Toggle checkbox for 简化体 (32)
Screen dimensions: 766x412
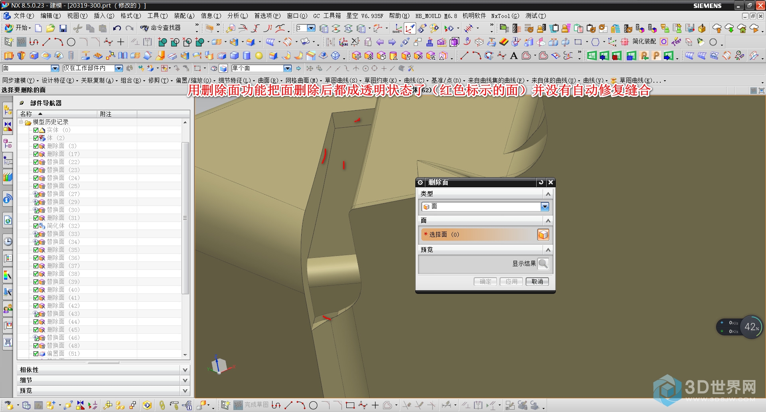click(x=36, y=226)
